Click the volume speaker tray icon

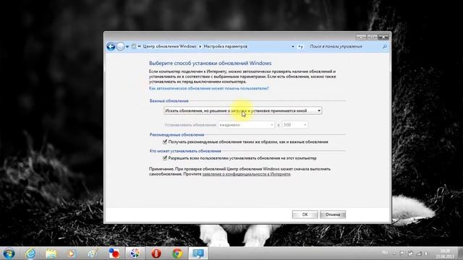coord(426,253)
